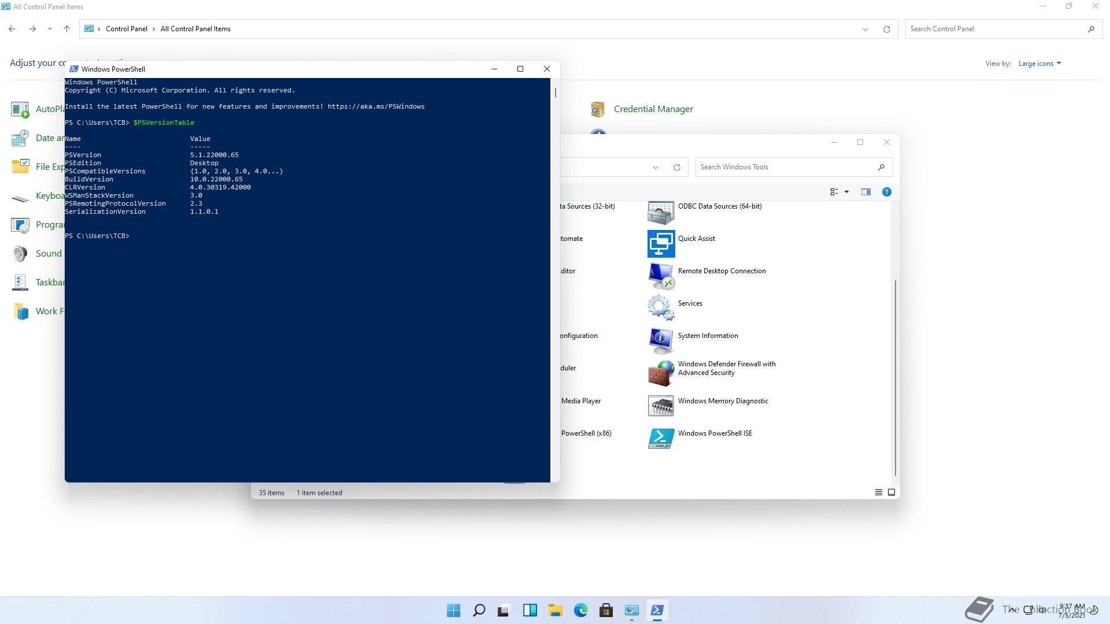Viewport: 1110px width, 624px height.
Task: Select PowerShell (x86) item label
Action: click(586, 433)
